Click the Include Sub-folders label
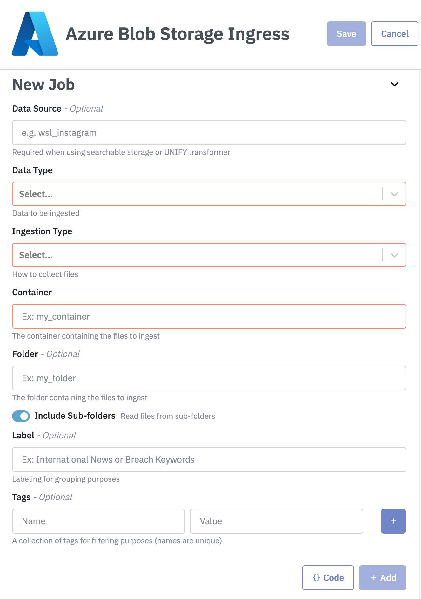The height and width of the screenshot is (599, 421). click(x=75, y=416)
